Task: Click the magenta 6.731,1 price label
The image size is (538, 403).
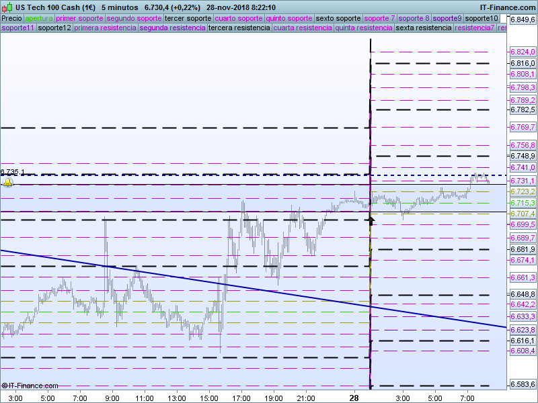Action: 523,181
